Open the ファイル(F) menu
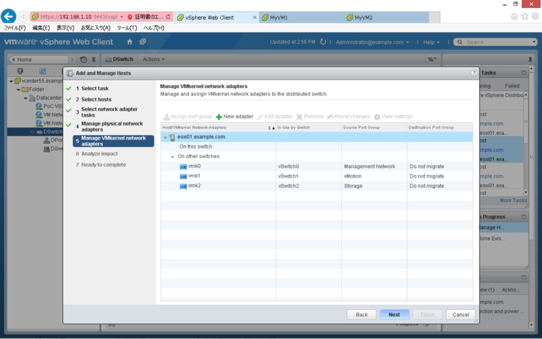542x339 pixels. 15,28
